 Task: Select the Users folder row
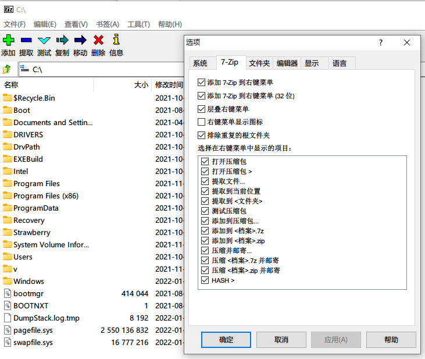pyautogui.click(x=93, y=257)
